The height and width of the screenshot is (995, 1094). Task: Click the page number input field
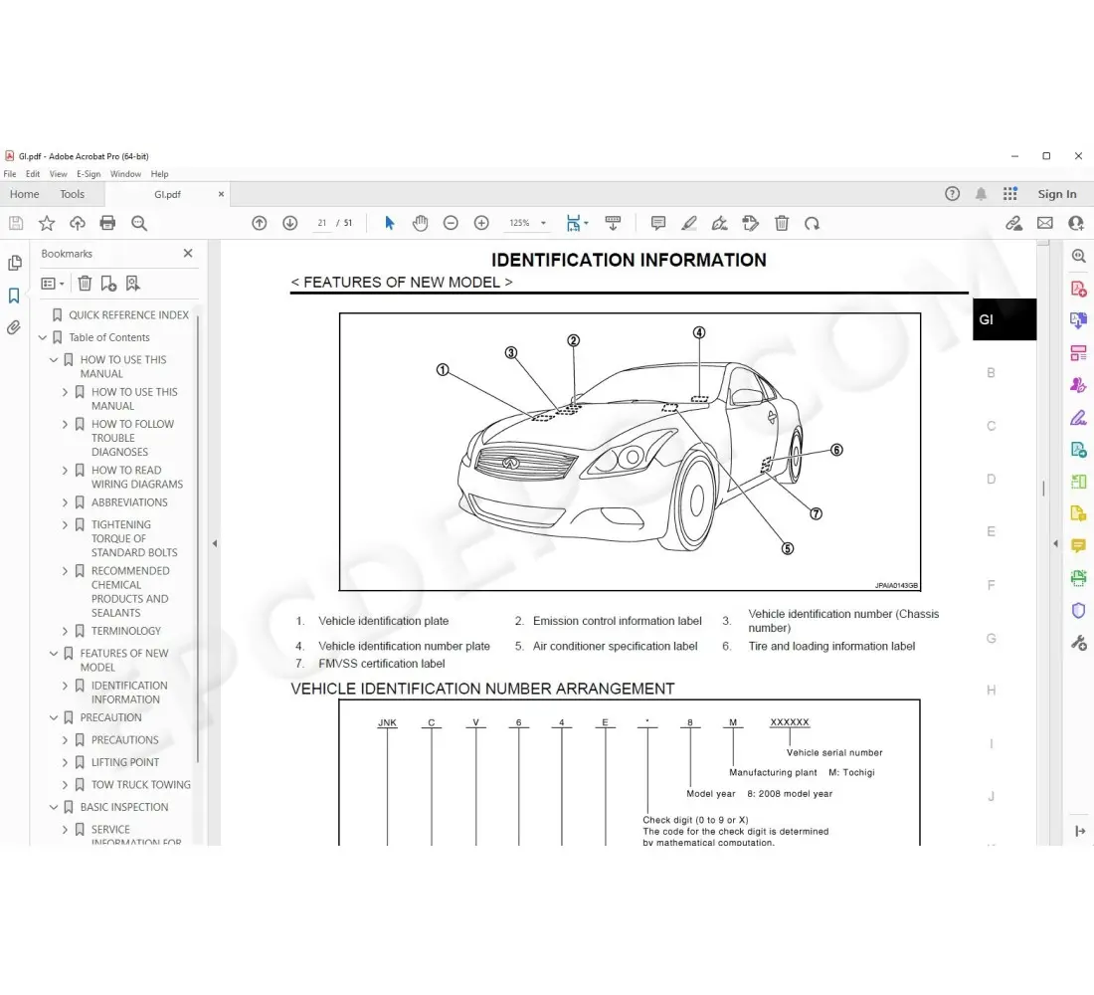coord(321,223)
